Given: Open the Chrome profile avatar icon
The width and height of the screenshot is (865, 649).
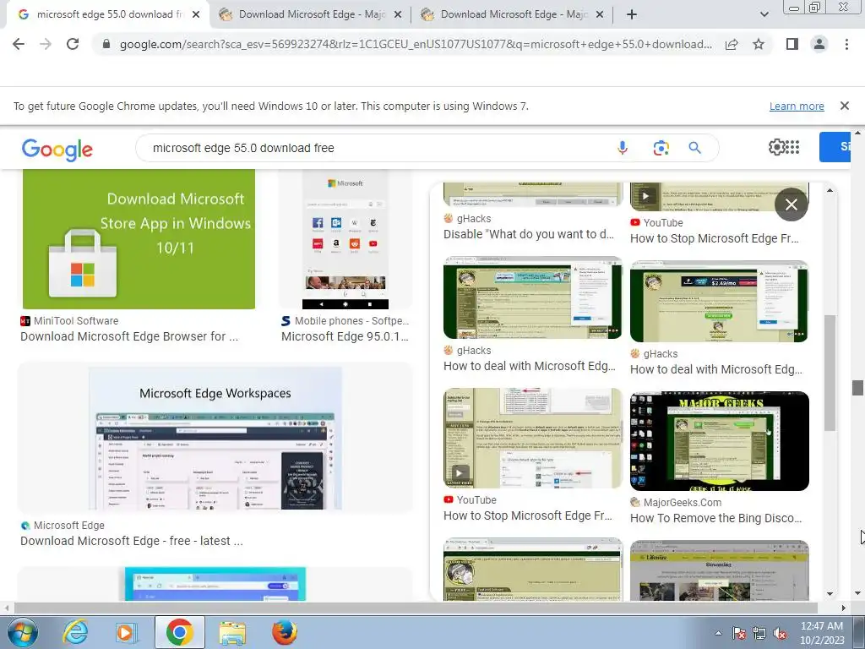Looking at the screenshot, I should (819, 44).
